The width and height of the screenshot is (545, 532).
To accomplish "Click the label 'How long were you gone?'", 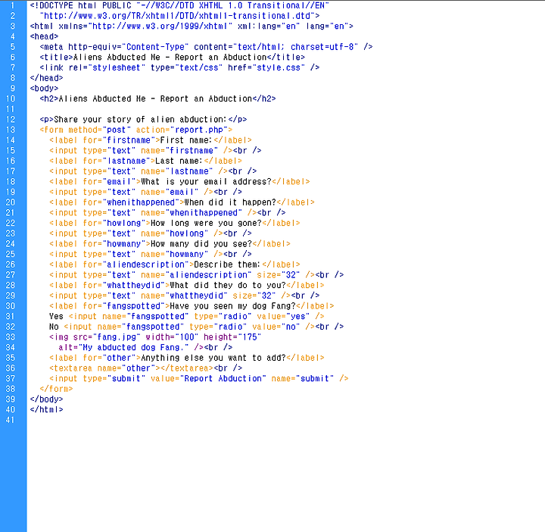I will tap(175, 223).
